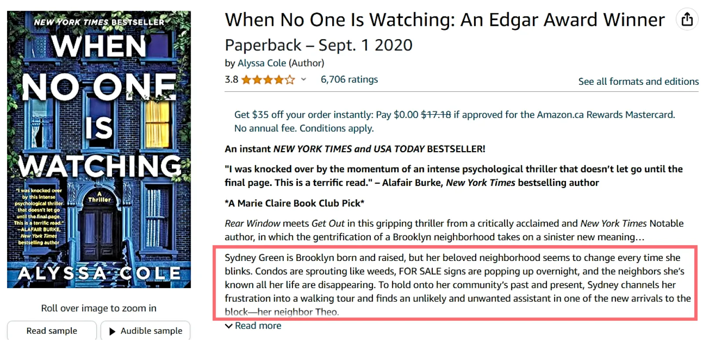Click the book cover image
This screenshot has height=340, width=703.
[x=99, y=149]
